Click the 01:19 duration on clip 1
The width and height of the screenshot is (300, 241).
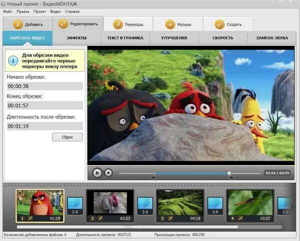tap(55, 218)
